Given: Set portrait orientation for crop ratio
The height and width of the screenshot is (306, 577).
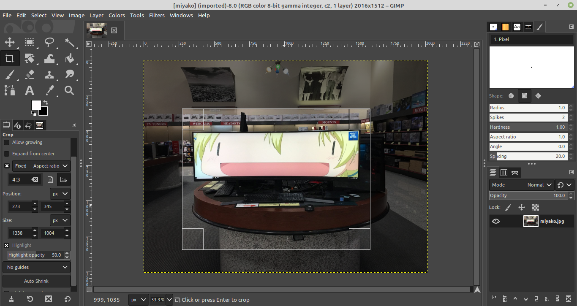Looking at the screenshot, I should tap(50, 179).
